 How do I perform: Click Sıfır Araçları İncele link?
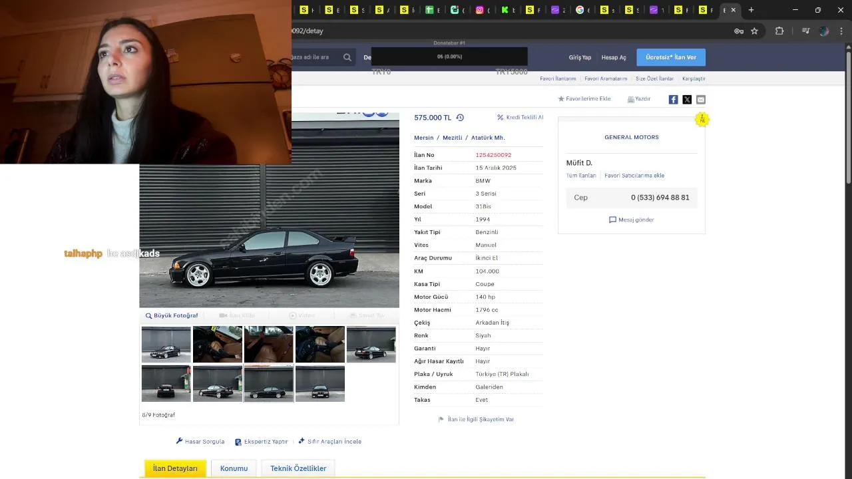329,442
